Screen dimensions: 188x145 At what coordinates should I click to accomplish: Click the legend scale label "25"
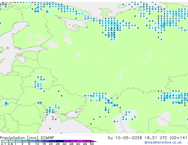click(x=58, y=144)
